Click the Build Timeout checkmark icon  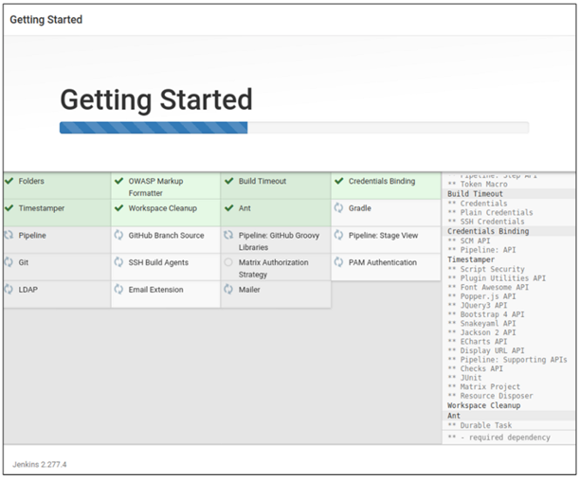pos(229,181)
